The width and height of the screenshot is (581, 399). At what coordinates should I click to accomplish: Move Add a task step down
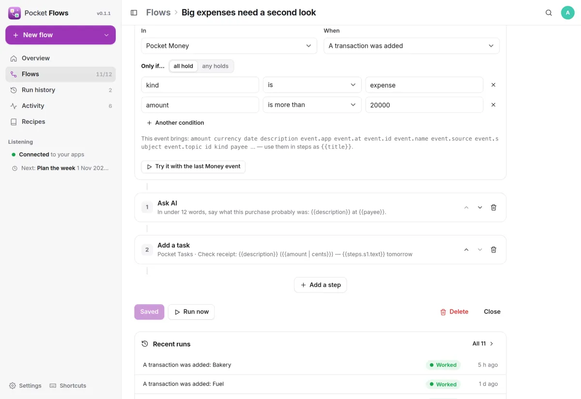coord(480,250)
